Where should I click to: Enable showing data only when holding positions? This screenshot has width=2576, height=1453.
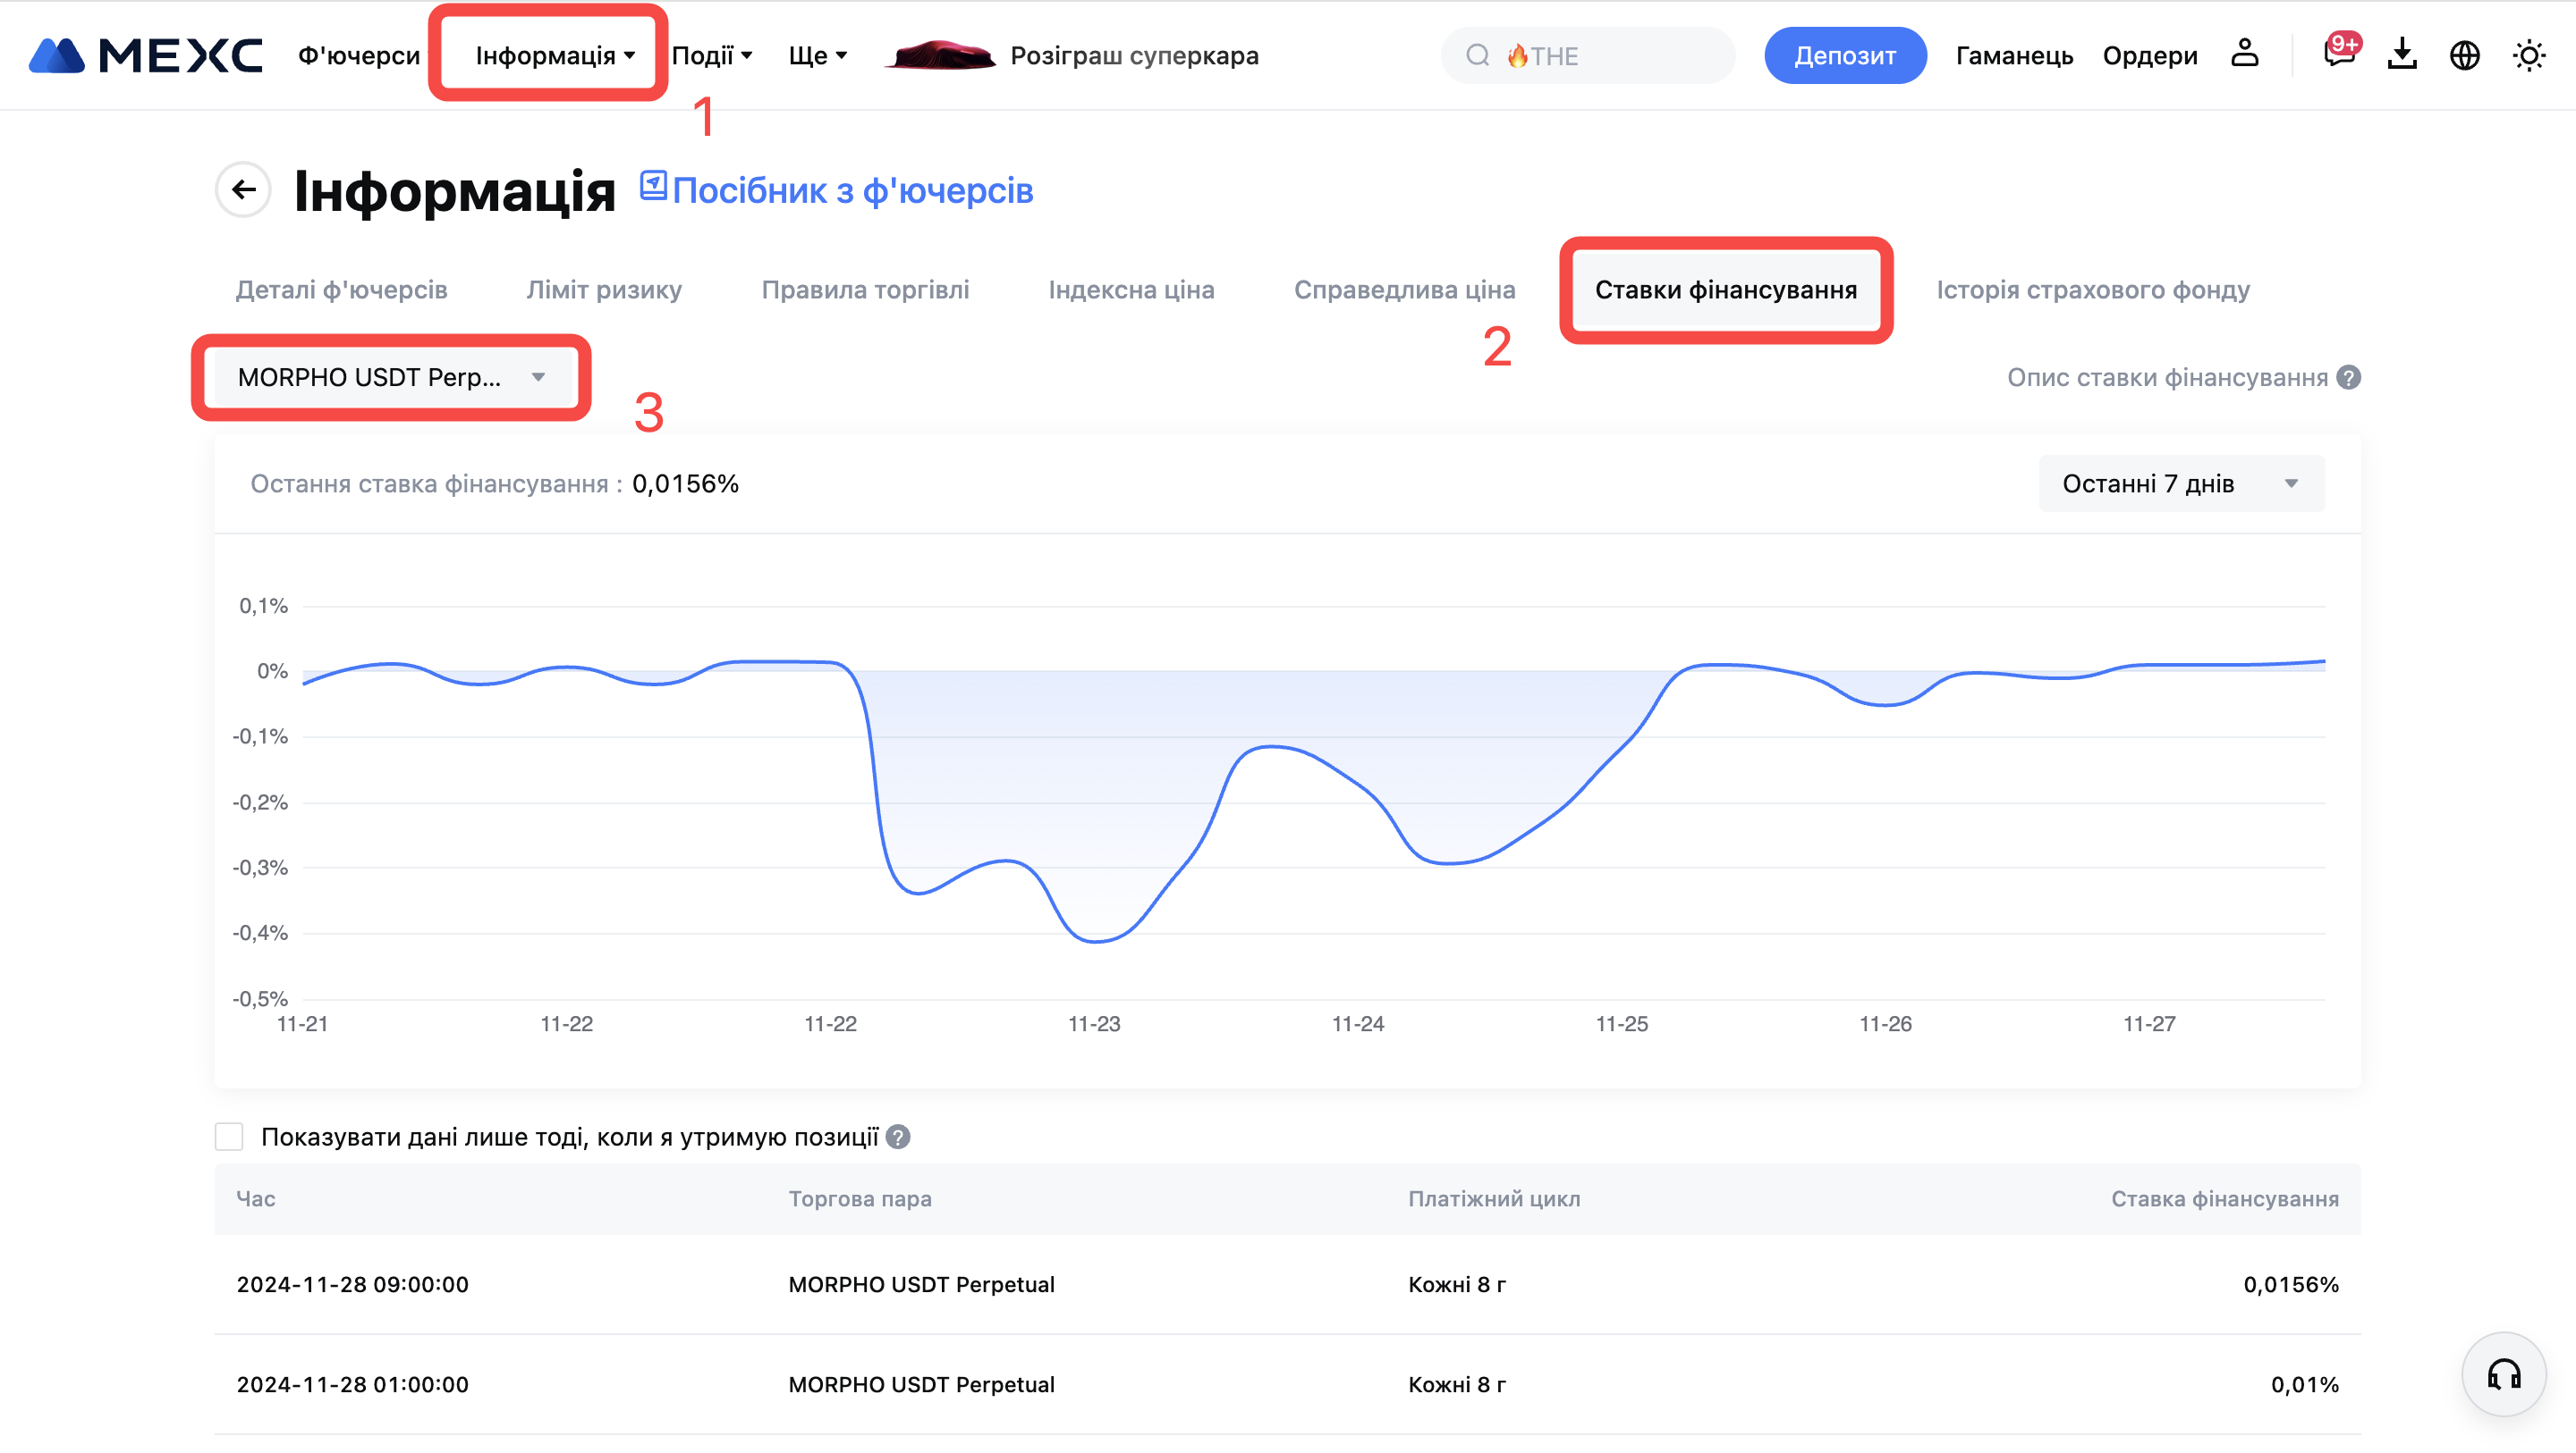[229, 1138]
